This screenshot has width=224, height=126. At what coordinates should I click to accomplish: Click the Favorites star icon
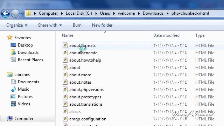coord(10,37)
